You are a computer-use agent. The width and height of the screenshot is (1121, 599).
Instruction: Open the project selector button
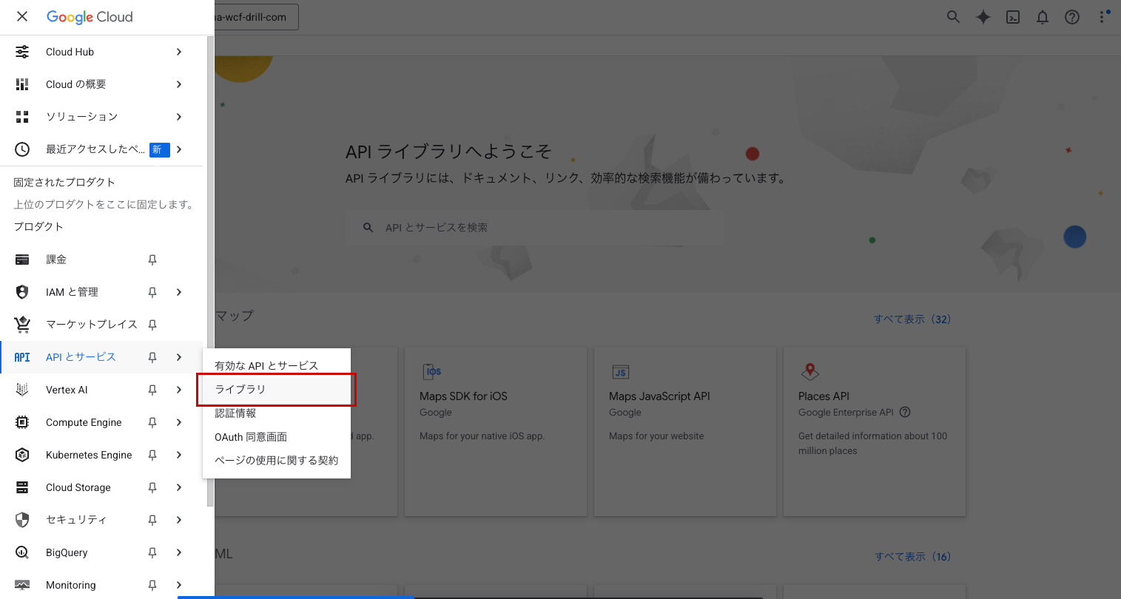256,17
